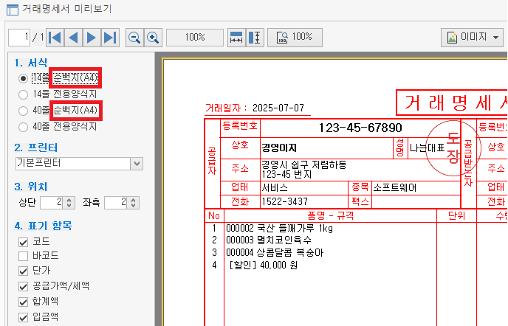The image size is (508, 326).
Task: Jump to the last page
Action: pyautogui.click(x=109, y=37)
